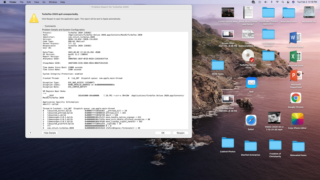Image resolution: width=320 pixels, height=180 pixels.
Task: Open VIDEO-2020-03-21-12-21-30.mp4 file
Action: point(274,118)
